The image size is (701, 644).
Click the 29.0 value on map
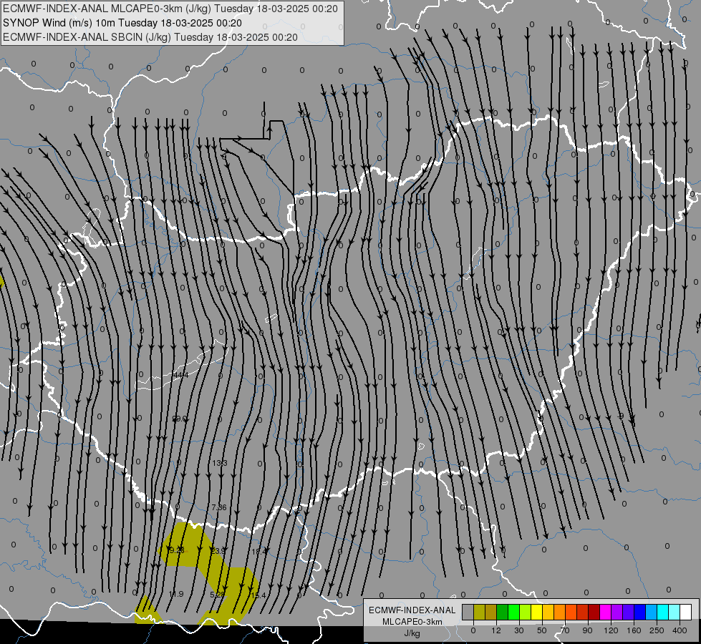click(180, 419)
